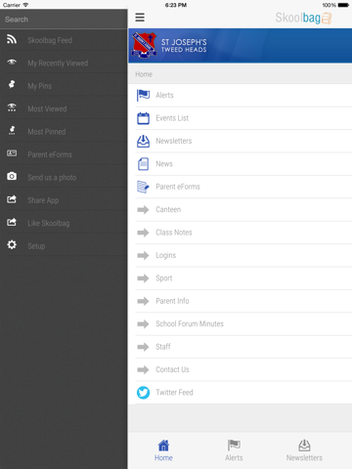The image size is (352, 469).
Task: Select the Events List calendar icon
Action: pos(143,118)
